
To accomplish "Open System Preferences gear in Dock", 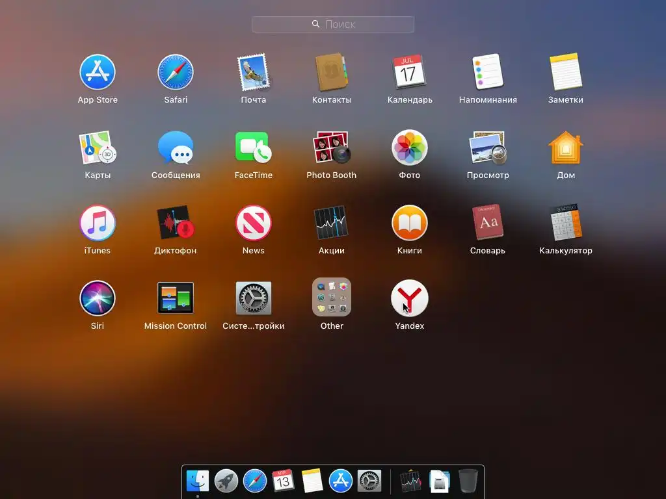I will [369, 481].
